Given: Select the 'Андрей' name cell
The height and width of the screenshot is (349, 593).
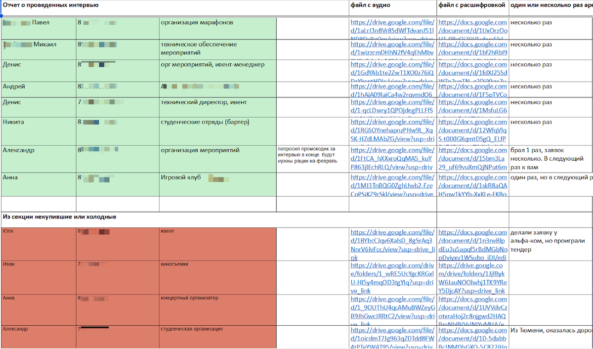Looking at the screenshot, I should [39, 90].
